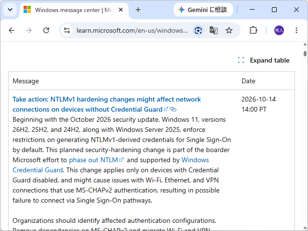Go back to the previous page
Viewport: 308px width, 231px height.
click(12, 30)
